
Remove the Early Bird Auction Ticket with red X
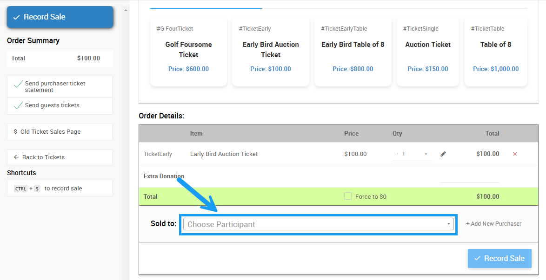pos(514,154)
